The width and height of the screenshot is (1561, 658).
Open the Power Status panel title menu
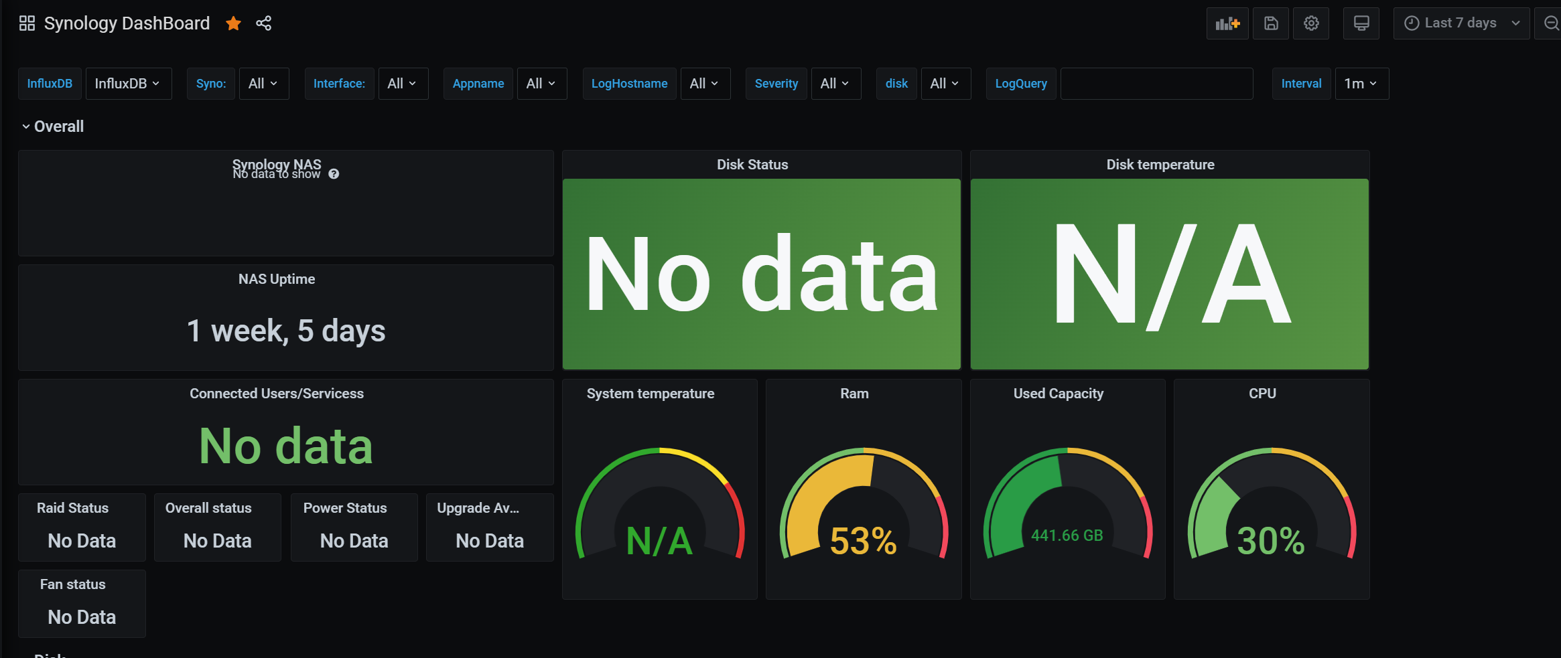(345, 508)
